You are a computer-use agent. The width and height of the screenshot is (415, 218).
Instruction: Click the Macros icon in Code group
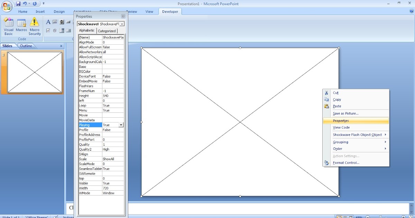pos(21,26)
